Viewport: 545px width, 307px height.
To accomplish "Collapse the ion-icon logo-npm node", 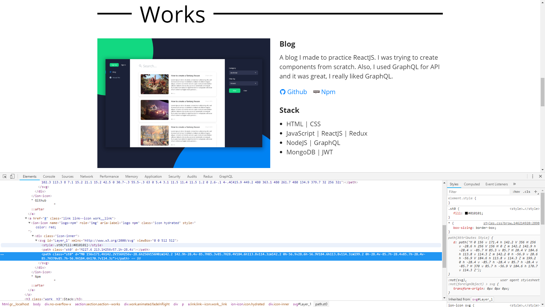I will tap(29, 223).
